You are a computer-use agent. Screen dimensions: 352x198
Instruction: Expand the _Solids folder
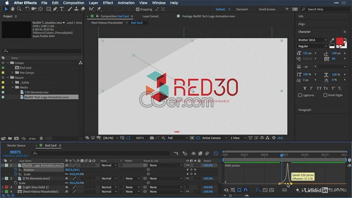coord(12,82)
